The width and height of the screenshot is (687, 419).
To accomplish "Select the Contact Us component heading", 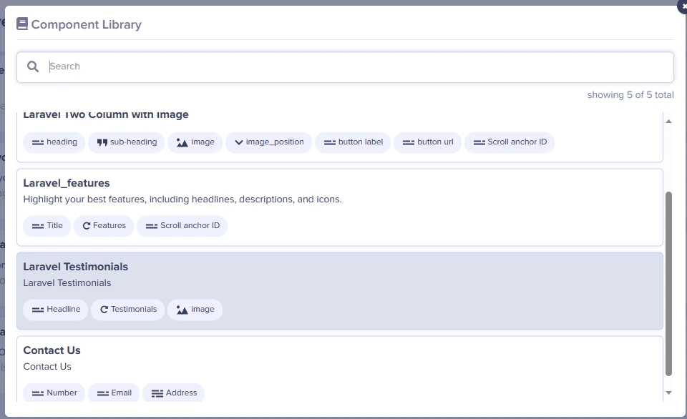I will (52, 350).
